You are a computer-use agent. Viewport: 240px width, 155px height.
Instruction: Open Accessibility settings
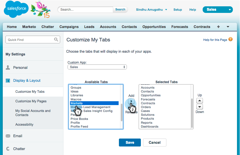pos(24,125)
